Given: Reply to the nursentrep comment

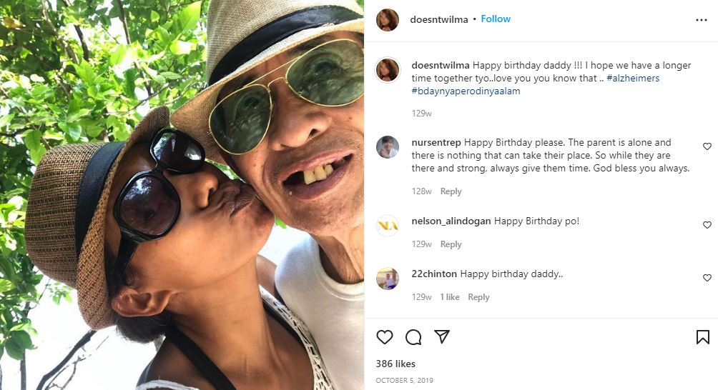Looking at the screenshot, I should 451,191.
